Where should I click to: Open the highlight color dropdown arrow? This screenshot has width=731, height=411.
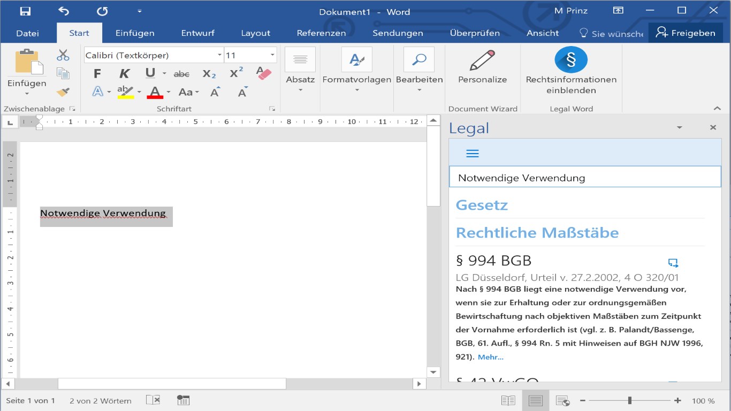pyautogui.click(x=139, y=92)
